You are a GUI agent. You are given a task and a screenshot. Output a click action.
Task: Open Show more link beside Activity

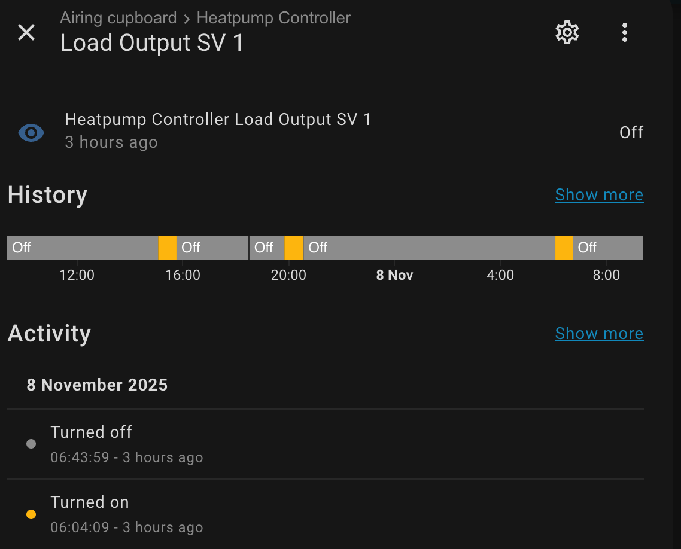point(599,334)
